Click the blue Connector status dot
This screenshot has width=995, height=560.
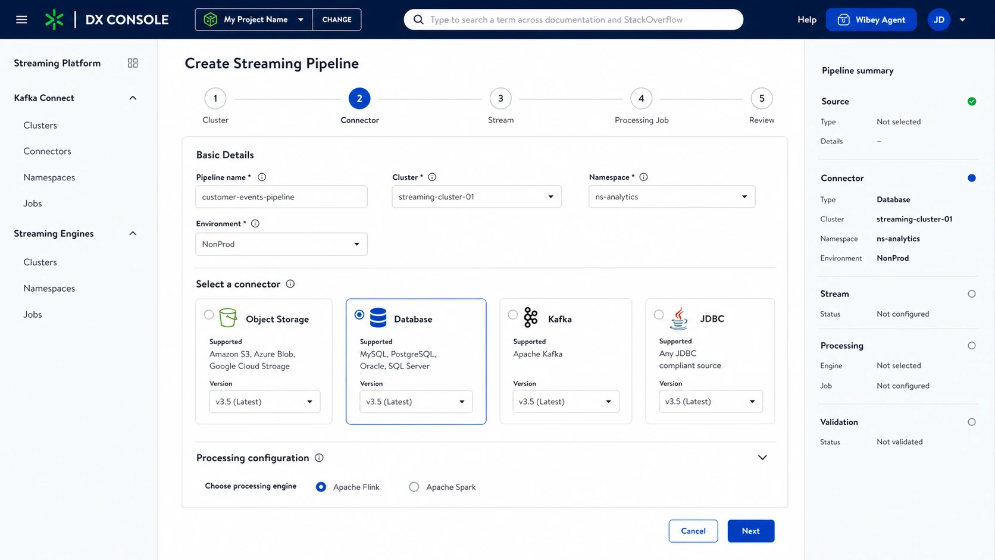[972, 178]
